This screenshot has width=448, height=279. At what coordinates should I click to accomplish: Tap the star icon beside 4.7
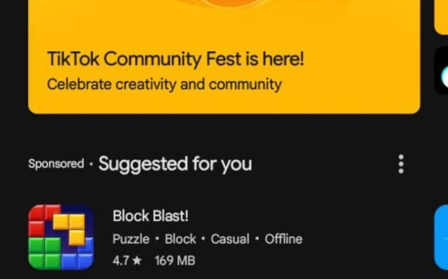(x=137, y=260)
